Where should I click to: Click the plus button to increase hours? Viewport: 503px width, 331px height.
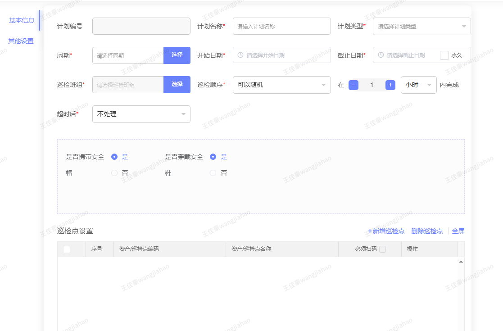(x=390, y=85)
